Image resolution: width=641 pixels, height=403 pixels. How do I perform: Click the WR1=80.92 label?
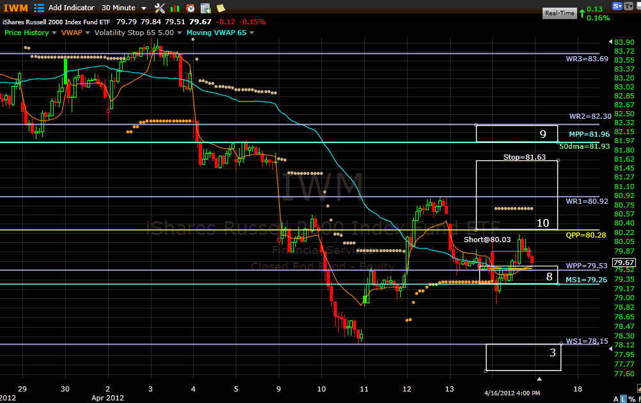pos(587,202)
